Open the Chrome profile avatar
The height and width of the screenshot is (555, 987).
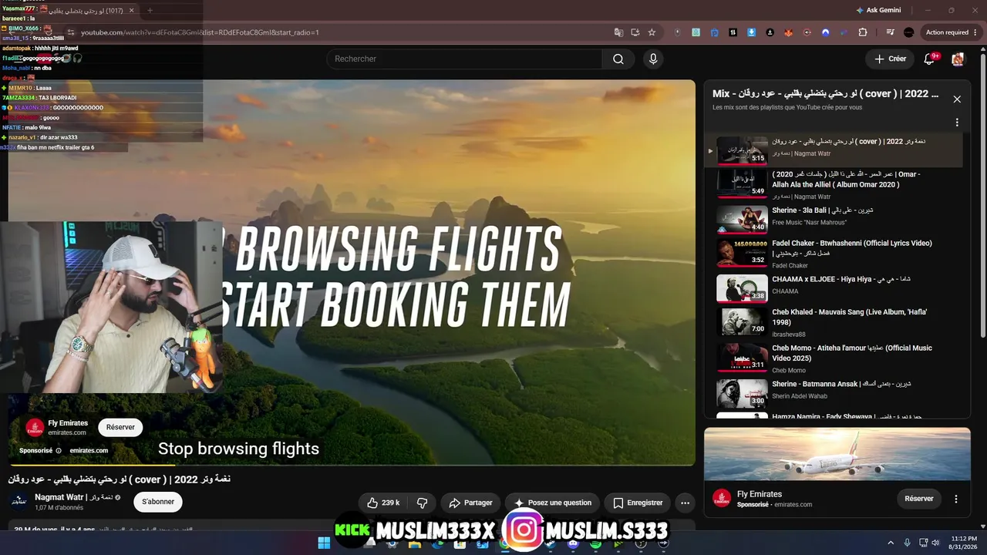(x=908, y=32)
